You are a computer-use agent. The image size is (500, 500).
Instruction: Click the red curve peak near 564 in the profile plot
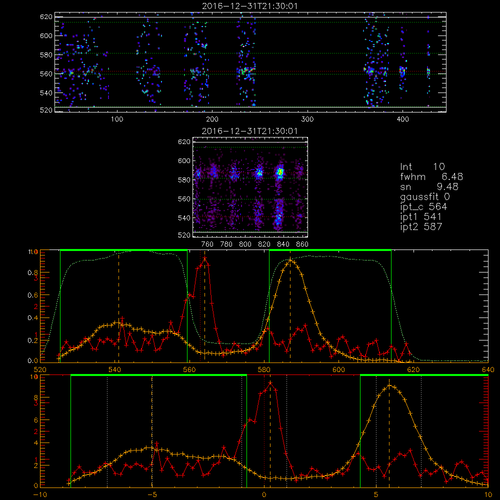tap(204, 257)
